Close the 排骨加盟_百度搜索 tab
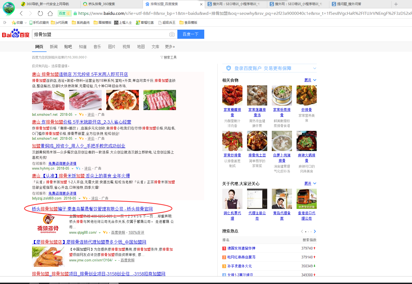This screenshot has height=284, width=412. 201,4
